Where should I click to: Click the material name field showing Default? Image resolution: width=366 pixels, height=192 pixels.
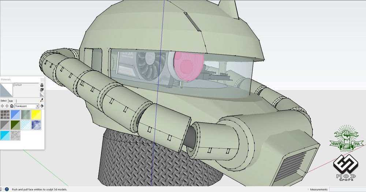26,85
